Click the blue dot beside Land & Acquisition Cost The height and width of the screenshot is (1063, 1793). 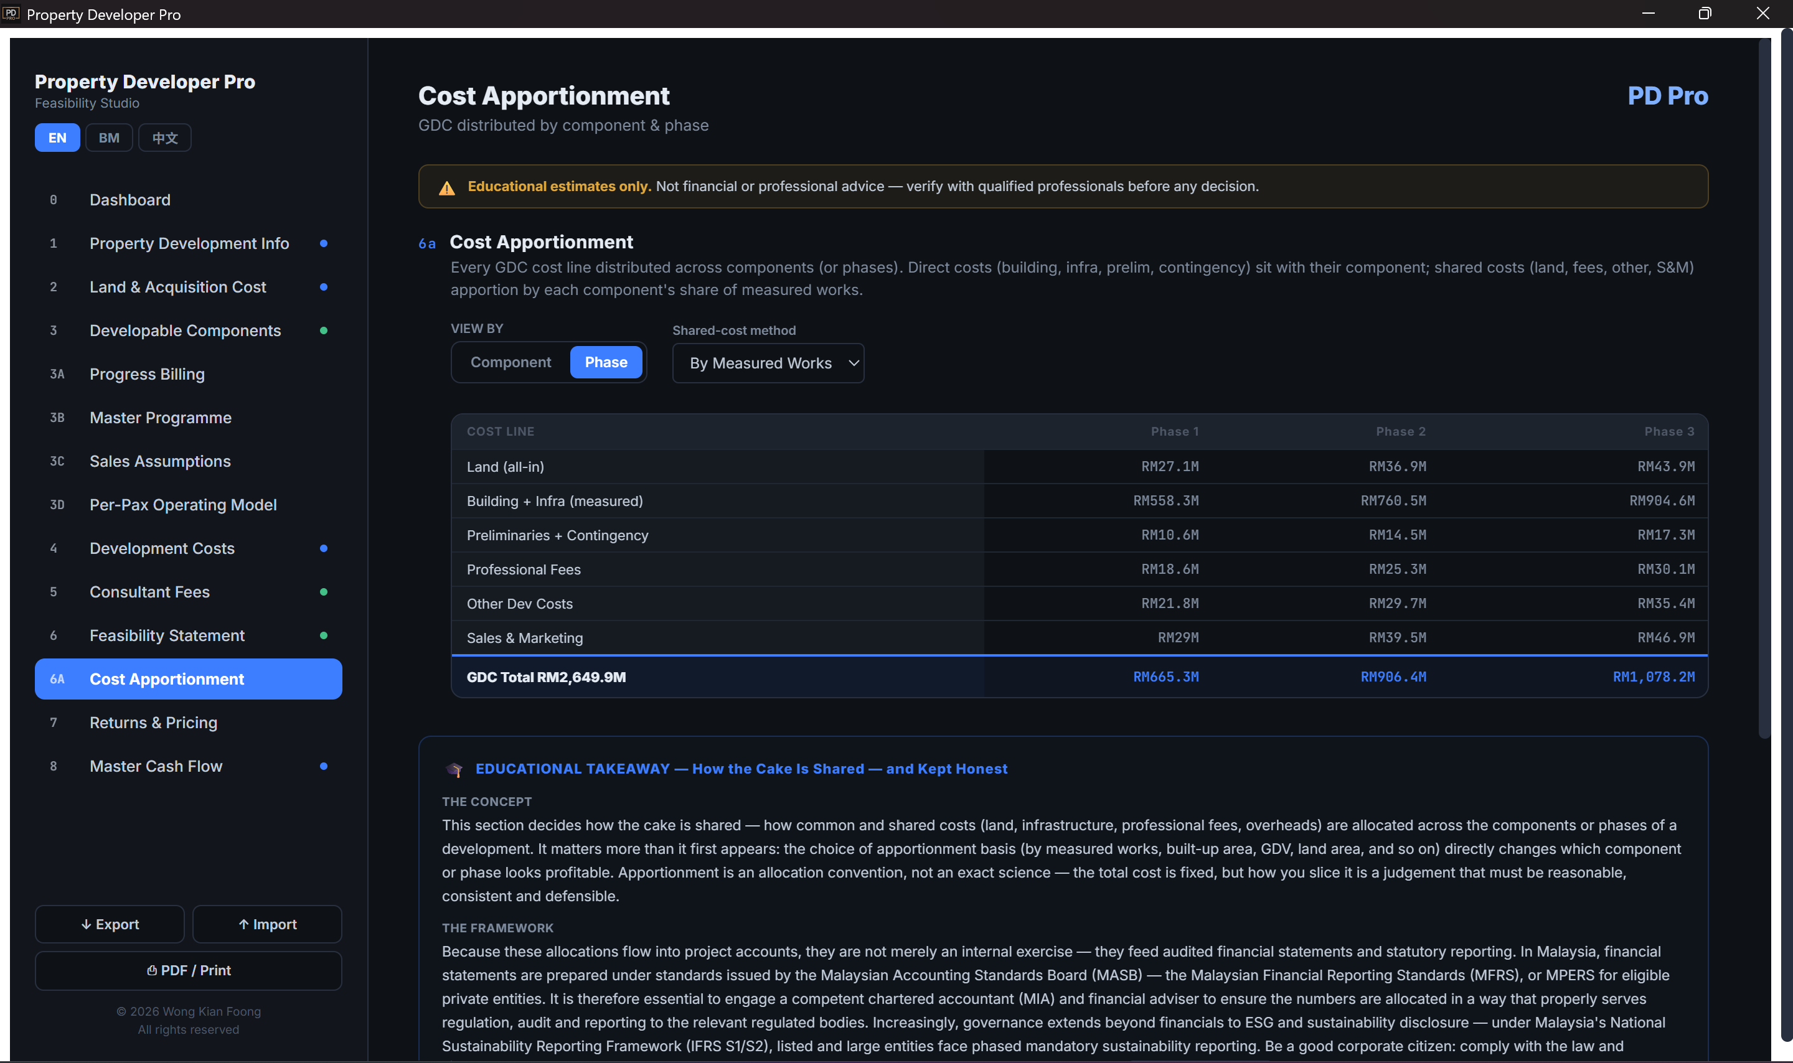324,288
